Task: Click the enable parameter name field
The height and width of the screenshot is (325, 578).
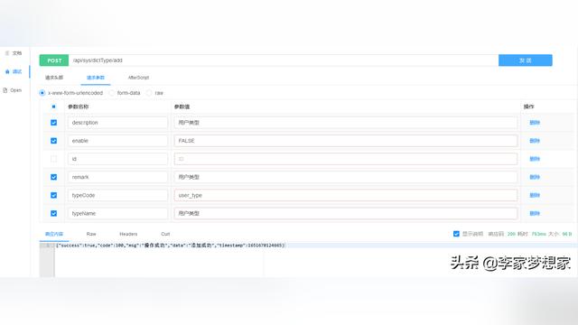Action: [117, 141]
